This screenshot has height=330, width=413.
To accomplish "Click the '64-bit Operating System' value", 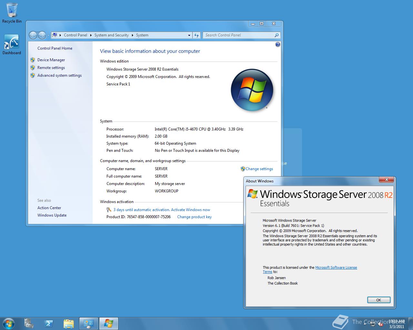I will [175, 143].
